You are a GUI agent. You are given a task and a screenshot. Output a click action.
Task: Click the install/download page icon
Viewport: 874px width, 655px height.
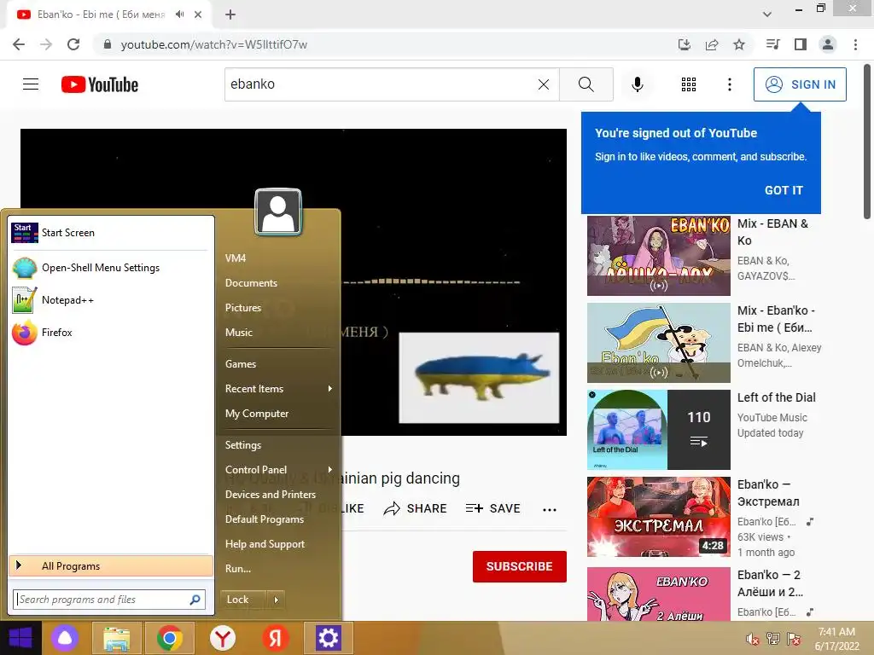click(685, 44)
